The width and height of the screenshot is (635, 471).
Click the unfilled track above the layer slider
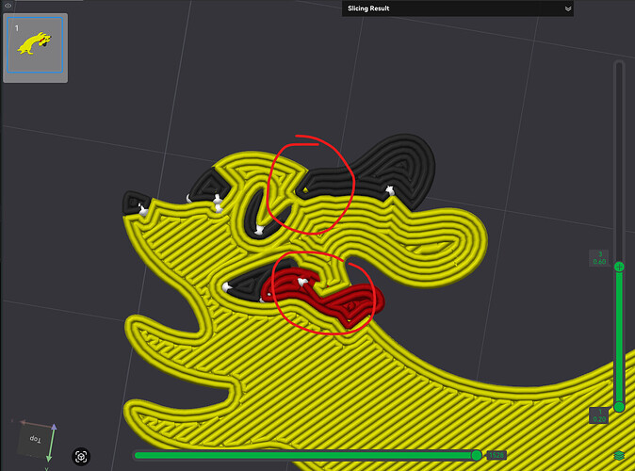618,162
